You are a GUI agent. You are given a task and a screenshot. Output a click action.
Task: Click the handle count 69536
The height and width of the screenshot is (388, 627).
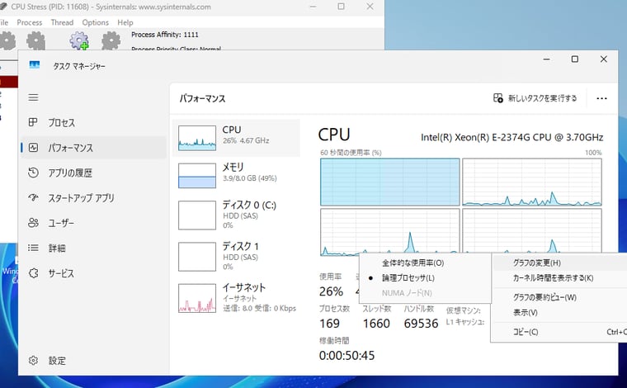click(421, 324)
